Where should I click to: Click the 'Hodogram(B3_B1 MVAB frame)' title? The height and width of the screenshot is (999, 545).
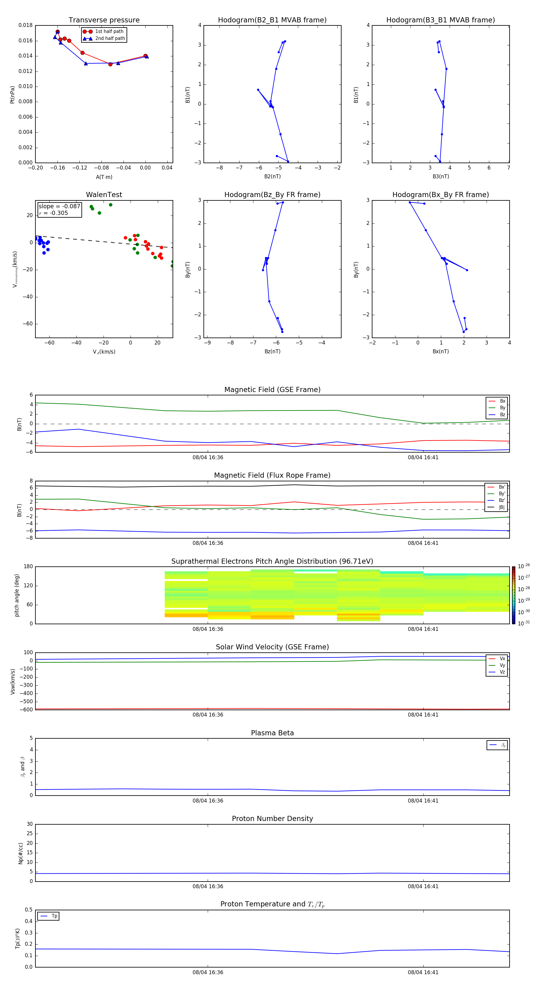pyautogui.click(x=441, y=20)
